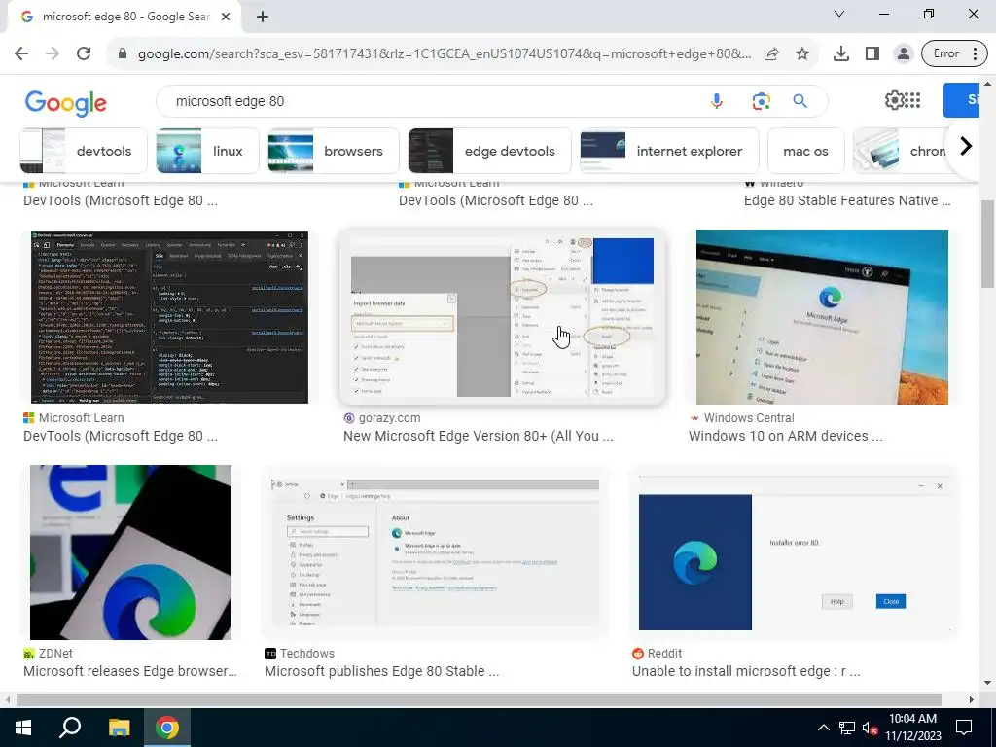Open Windows Central Edge laptop thumbnail
The width and height of the screenshot is (996, 747).
[822, 317]
